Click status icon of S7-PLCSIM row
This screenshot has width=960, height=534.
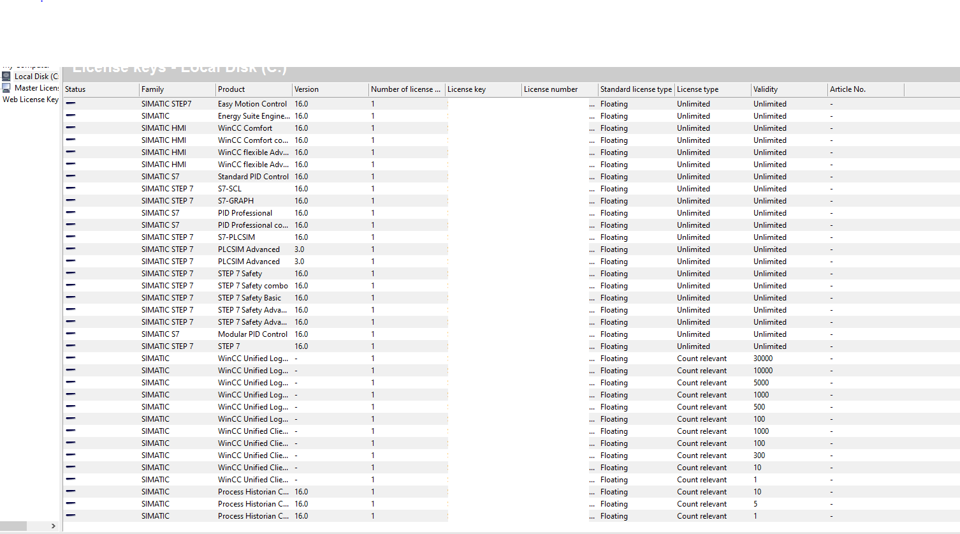[70, 237]
